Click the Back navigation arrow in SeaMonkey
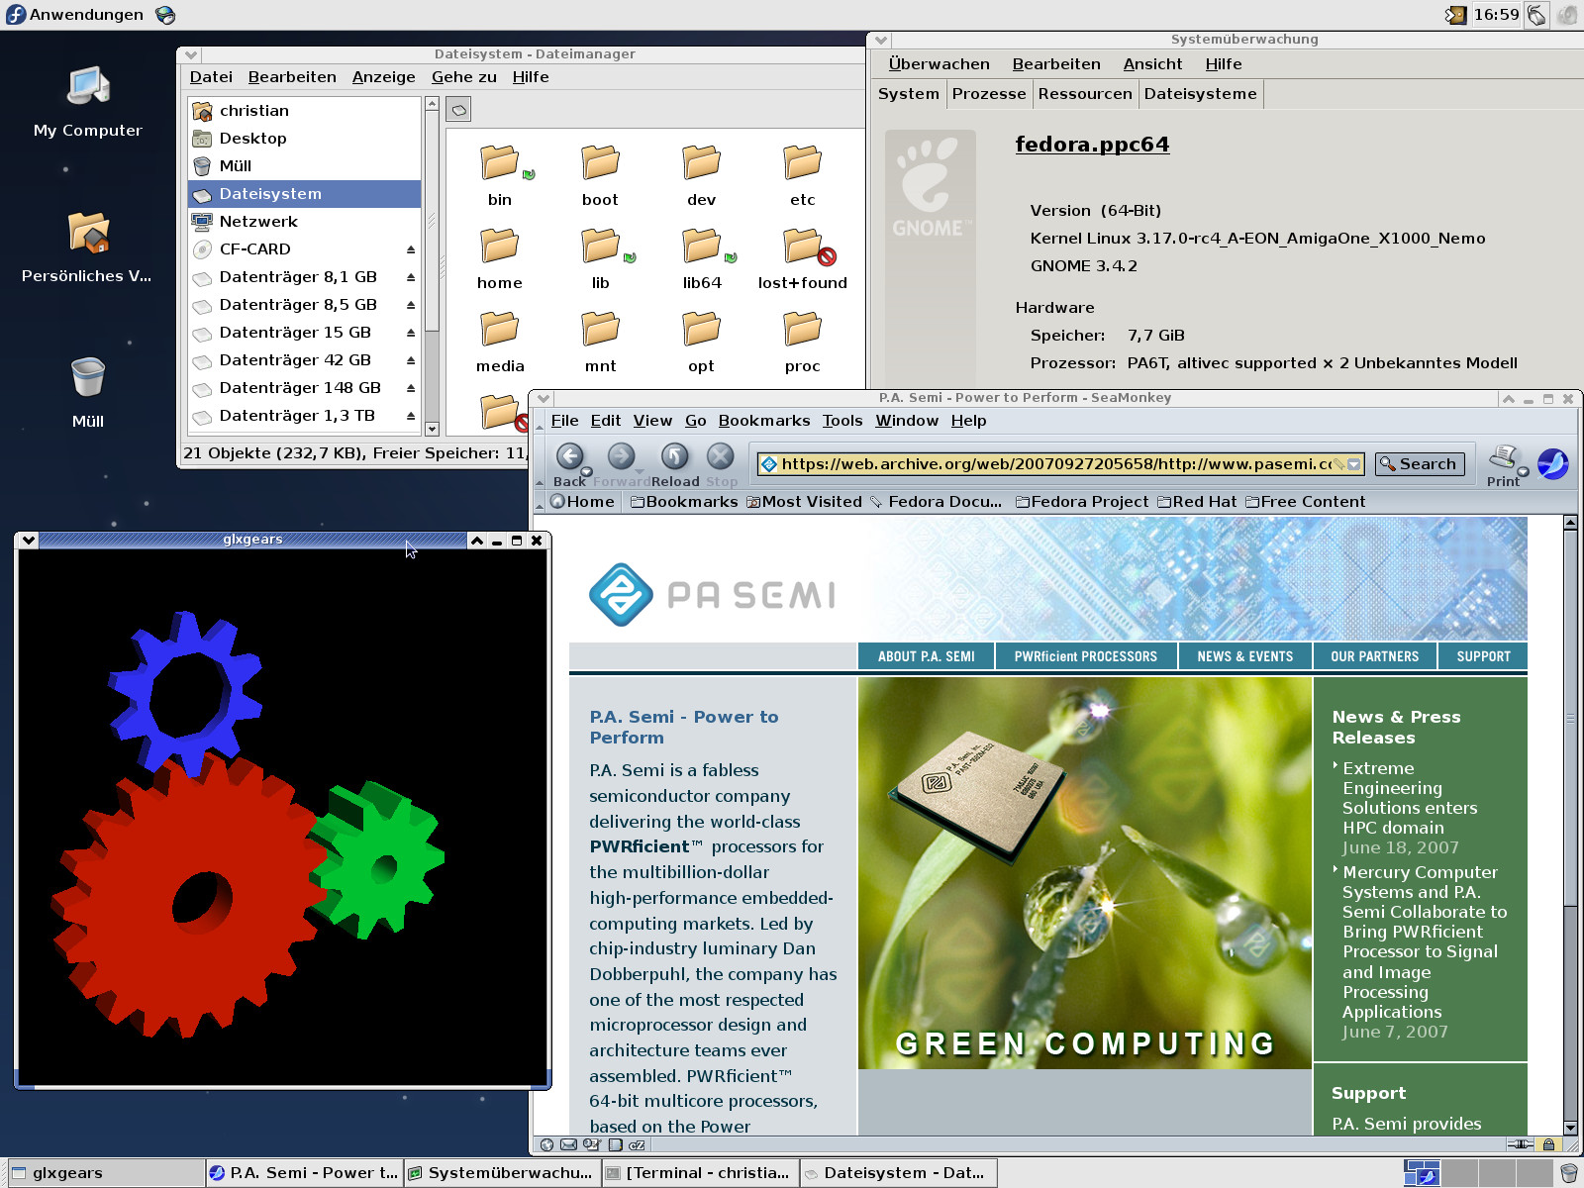 coord(569,456)
